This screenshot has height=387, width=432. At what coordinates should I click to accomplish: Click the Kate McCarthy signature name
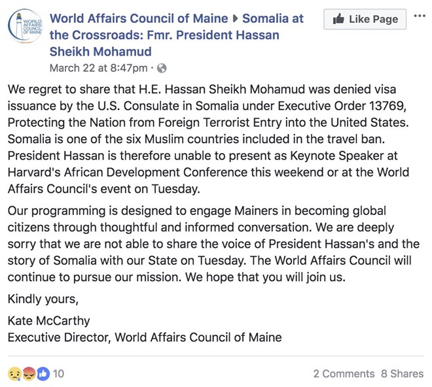coord(50,321)
